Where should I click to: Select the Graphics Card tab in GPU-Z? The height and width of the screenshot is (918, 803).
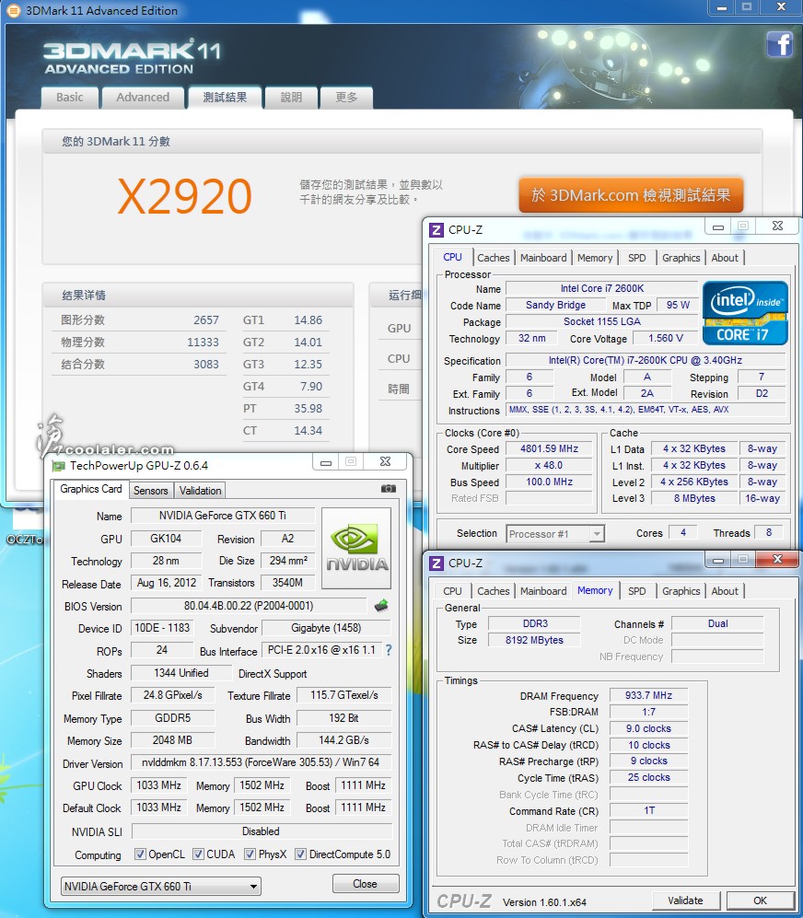91,489
